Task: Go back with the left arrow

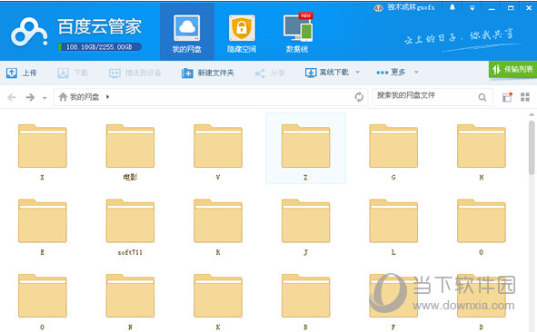Action: (12, 97)
